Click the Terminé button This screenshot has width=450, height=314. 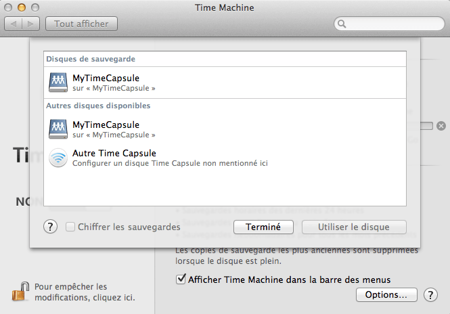(x=263, y=227)
